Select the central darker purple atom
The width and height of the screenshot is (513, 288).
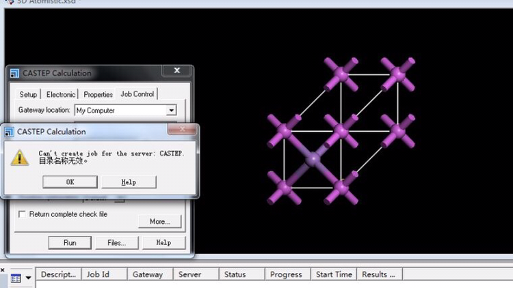[313, 159]
